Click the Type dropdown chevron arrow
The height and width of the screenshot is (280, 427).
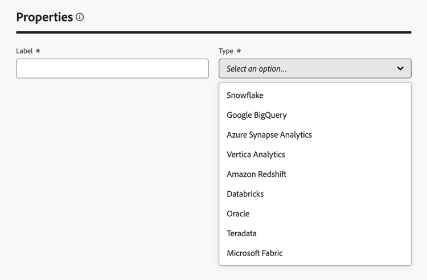point(400,69)
